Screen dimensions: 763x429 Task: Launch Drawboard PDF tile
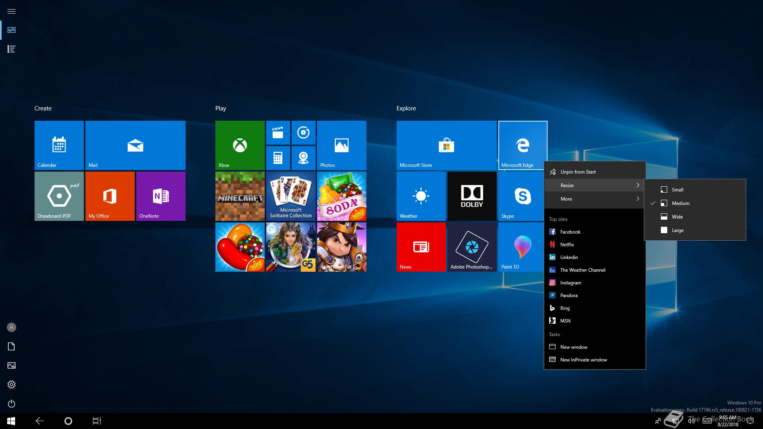click(x=59, y=196)
